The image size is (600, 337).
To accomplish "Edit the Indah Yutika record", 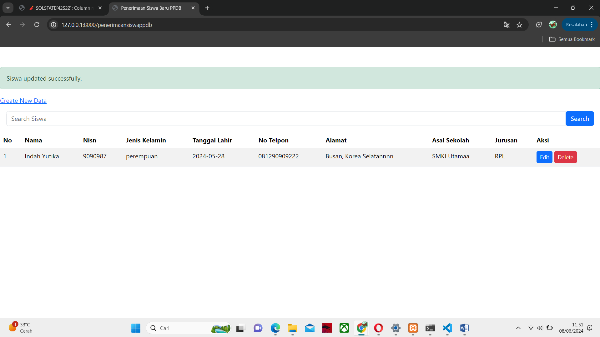I will (544, 157).
